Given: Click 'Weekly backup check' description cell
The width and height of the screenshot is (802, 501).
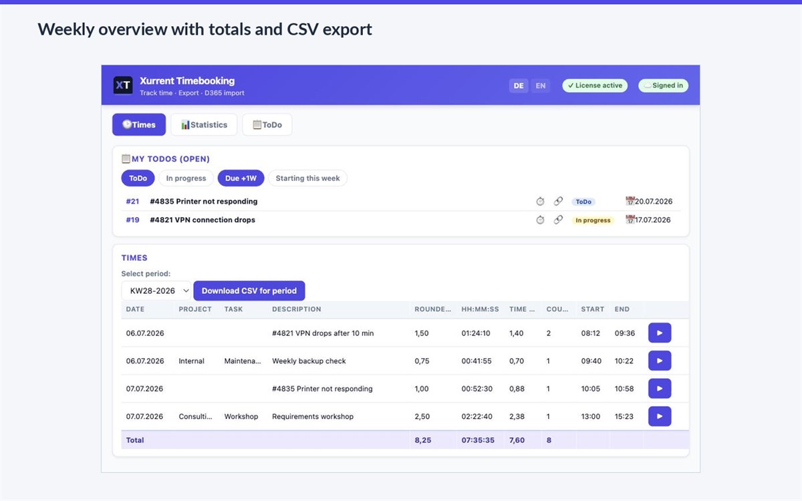Looking at the screenshot, I should (309, 361).
